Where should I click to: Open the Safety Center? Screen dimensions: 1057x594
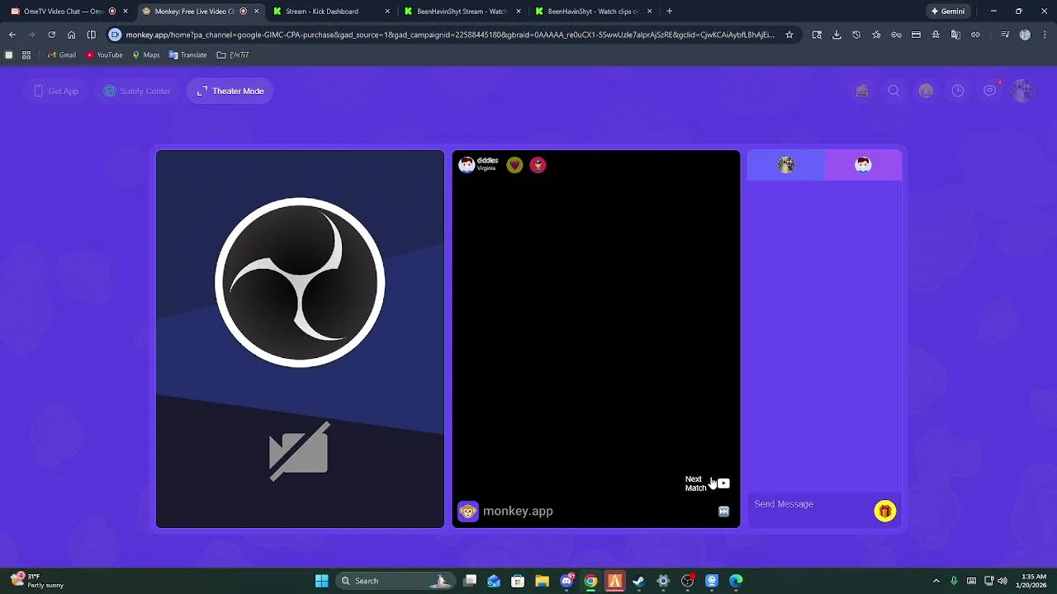(137, 91)
